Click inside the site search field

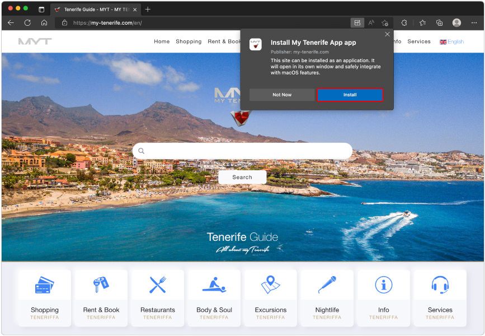pos(242,151)
